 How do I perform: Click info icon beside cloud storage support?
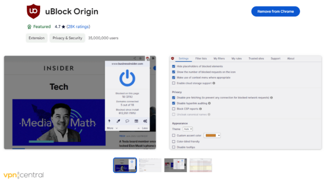pos(214,83)
